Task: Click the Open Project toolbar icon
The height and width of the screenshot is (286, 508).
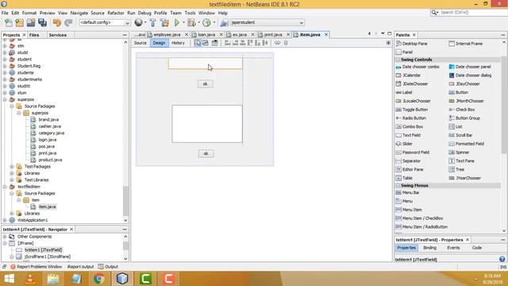Action: (x=31, y=22)
